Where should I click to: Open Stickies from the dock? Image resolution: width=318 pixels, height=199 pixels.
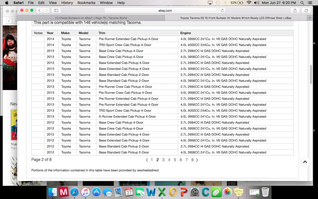(238, 192)
